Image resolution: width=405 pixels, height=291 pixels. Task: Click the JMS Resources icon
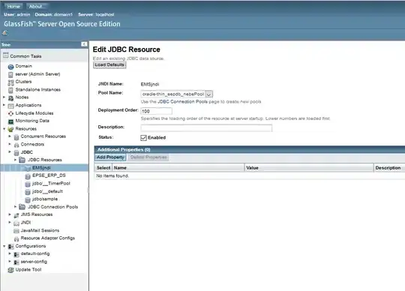click(x=16, y=215)
